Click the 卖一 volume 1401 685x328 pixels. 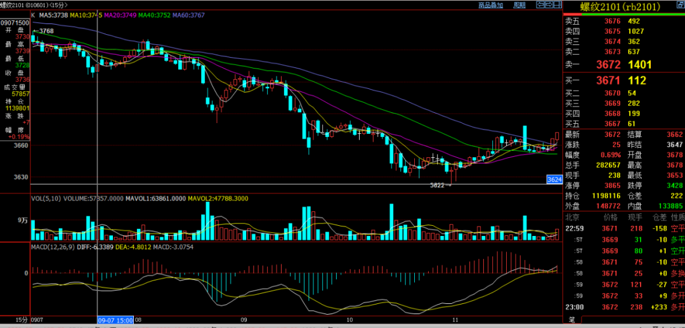pyautogui.click(x=640, y=65)
